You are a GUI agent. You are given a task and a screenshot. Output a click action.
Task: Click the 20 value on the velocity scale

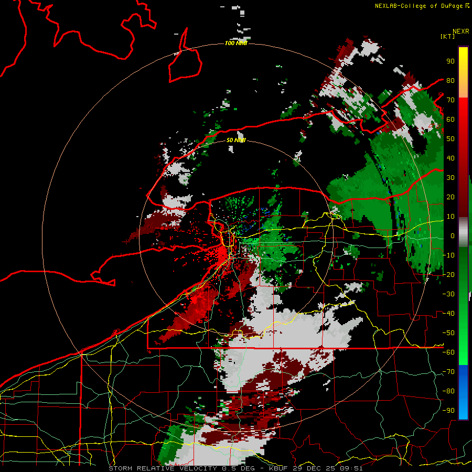pyautogui.click(x=450, y=197)
